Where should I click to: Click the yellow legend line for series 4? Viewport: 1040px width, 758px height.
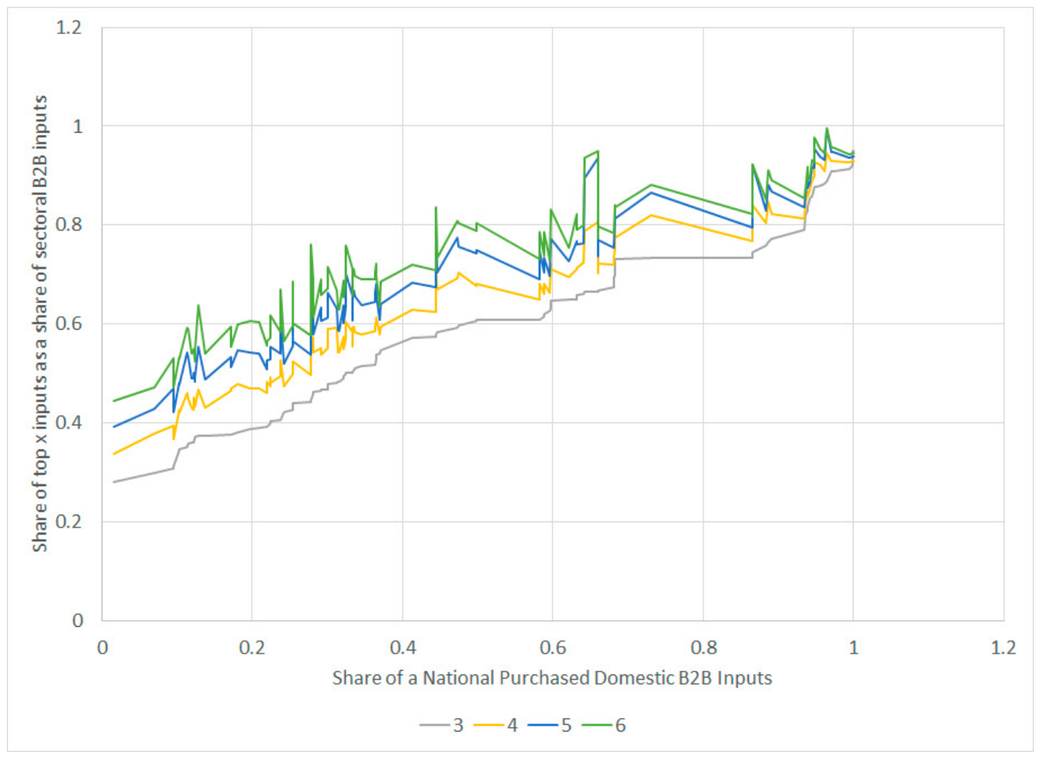click(x=489, y=725)
